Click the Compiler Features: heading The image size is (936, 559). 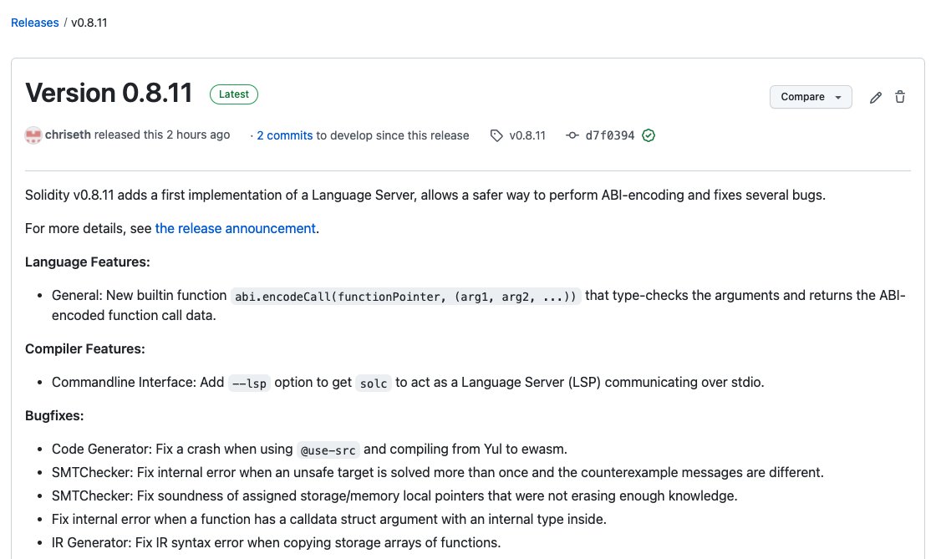pyautogui.click(x=84, y=349)
